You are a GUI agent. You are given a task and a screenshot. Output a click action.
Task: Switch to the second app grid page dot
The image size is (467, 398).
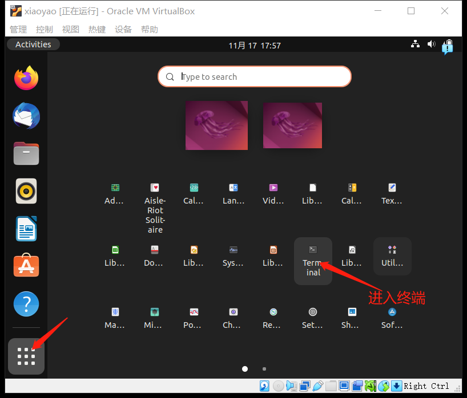click(x=264, y=369)
